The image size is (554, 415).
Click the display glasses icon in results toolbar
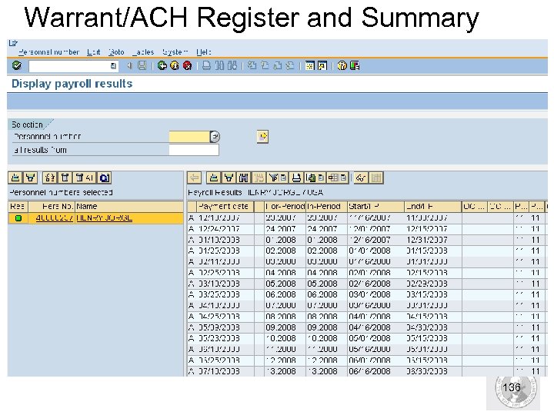pos(361,178)
